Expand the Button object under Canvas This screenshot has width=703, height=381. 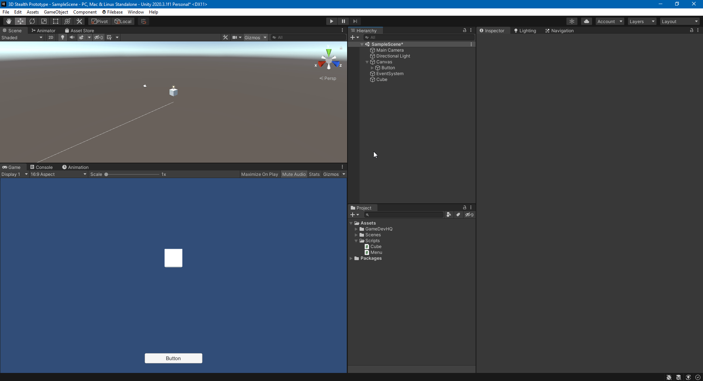tap(372, 68)
